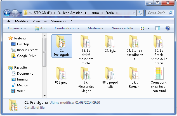Viewport: 177px width, 116px height.
Task: Open the File menu
Action: (x=8, y=21)
